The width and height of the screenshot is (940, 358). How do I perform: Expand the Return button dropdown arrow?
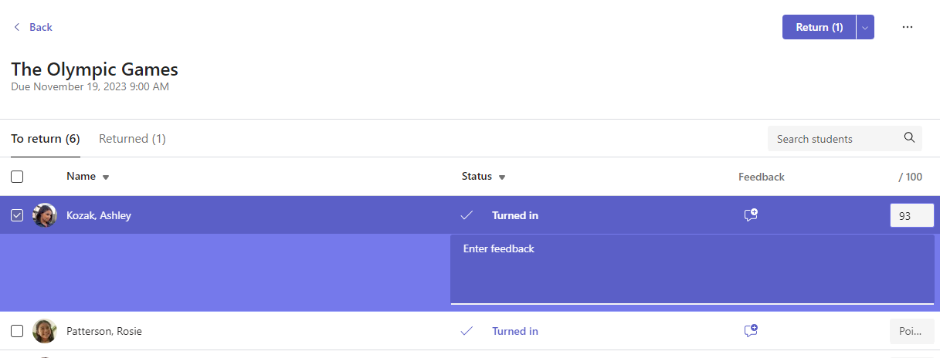click(865, 27)
